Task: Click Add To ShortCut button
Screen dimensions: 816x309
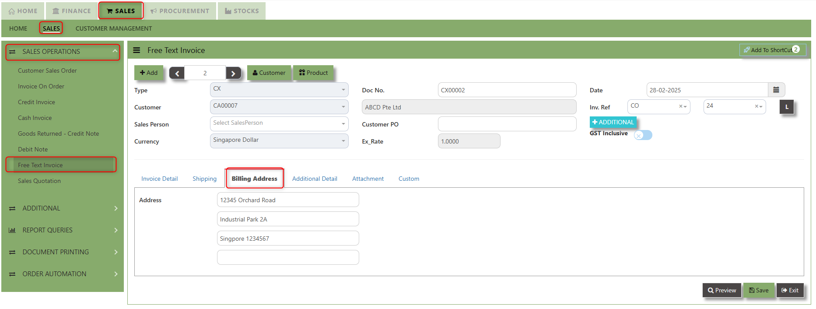Action: click(x=772, y=50)
